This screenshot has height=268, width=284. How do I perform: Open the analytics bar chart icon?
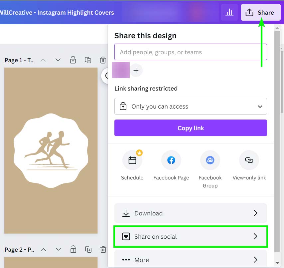(x=229, y=13)
